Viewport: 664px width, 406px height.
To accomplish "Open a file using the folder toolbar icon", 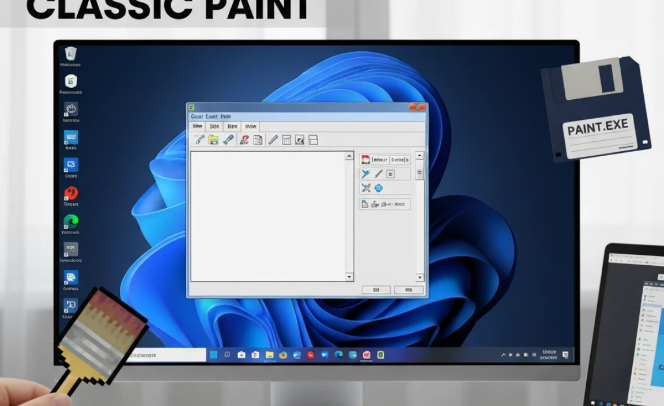I will point(213,140).
